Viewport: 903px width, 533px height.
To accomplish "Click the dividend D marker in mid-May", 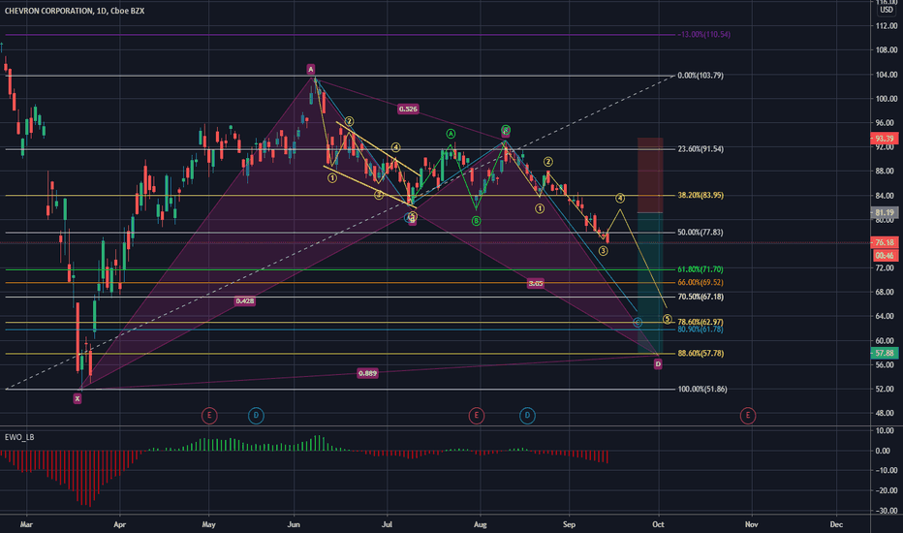I will tap(257, 416).
